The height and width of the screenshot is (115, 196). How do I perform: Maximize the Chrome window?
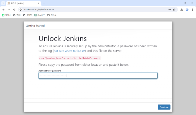186,3
